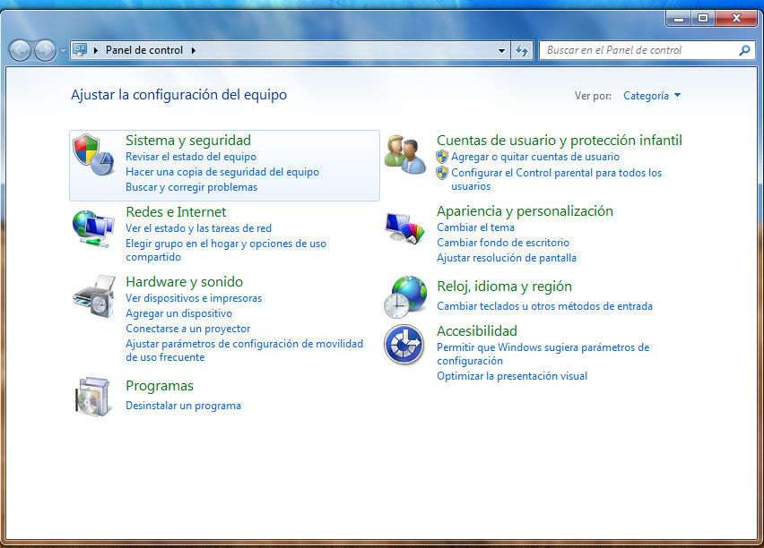Expand the root arrow before Panel de control

click(96, 50)
